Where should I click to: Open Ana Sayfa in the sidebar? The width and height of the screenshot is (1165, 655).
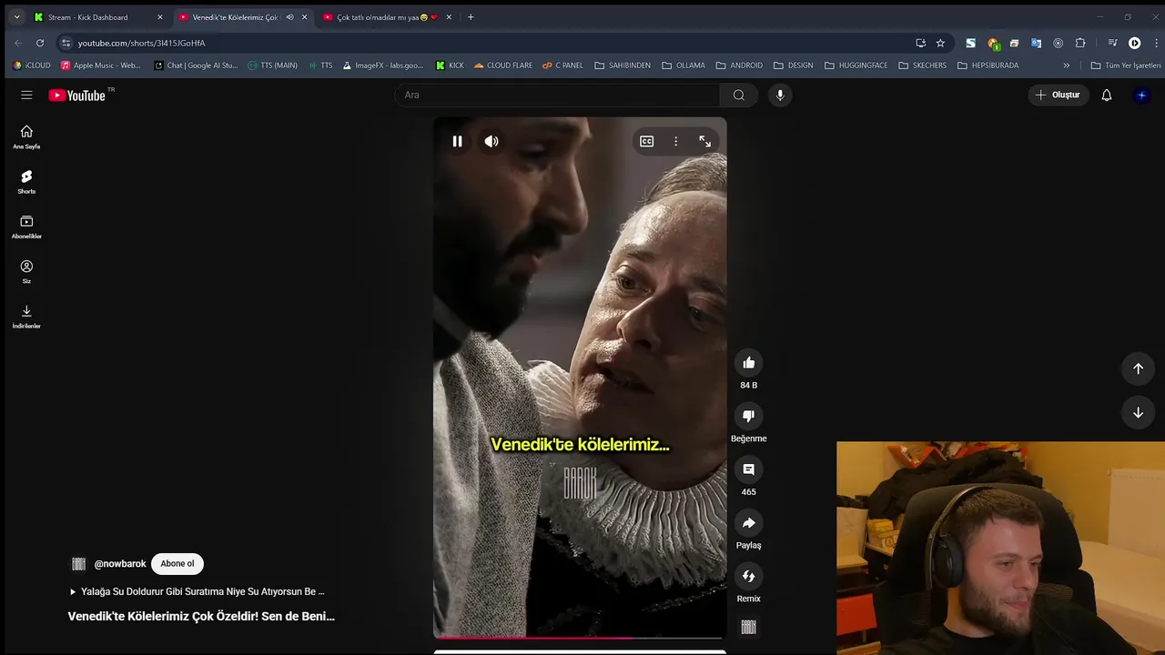coord(26,136)
